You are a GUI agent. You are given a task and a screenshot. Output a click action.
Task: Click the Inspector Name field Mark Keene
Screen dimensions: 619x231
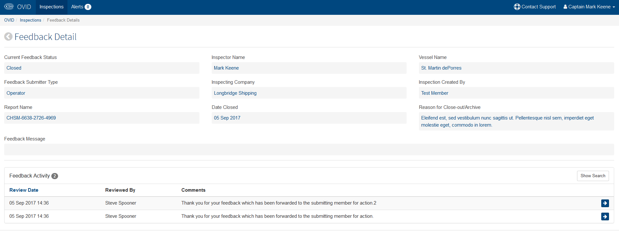click(309, 68)
